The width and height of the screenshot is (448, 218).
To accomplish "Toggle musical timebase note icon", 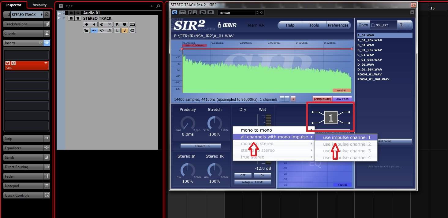I will coord(125,30).
